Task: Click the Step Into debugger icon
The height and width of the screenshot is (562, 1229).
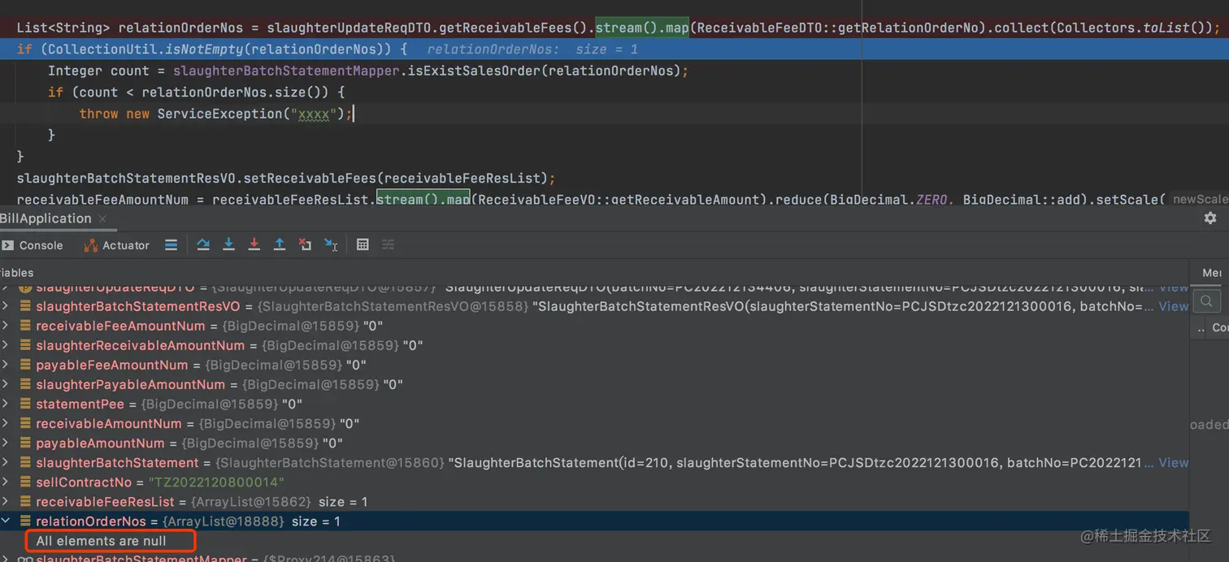Action: (228, 244)
